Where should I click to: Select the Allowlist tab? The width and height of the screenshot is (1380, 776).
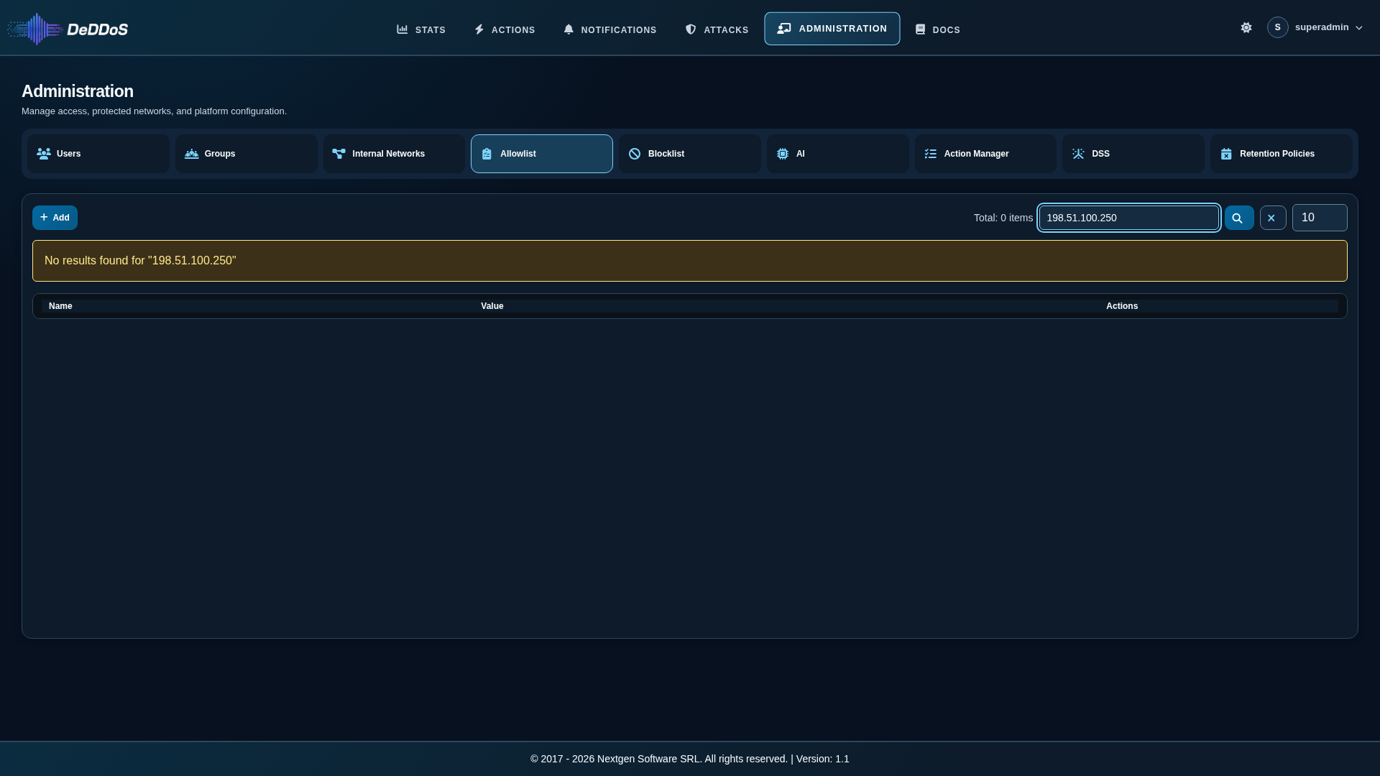(542, 154)
